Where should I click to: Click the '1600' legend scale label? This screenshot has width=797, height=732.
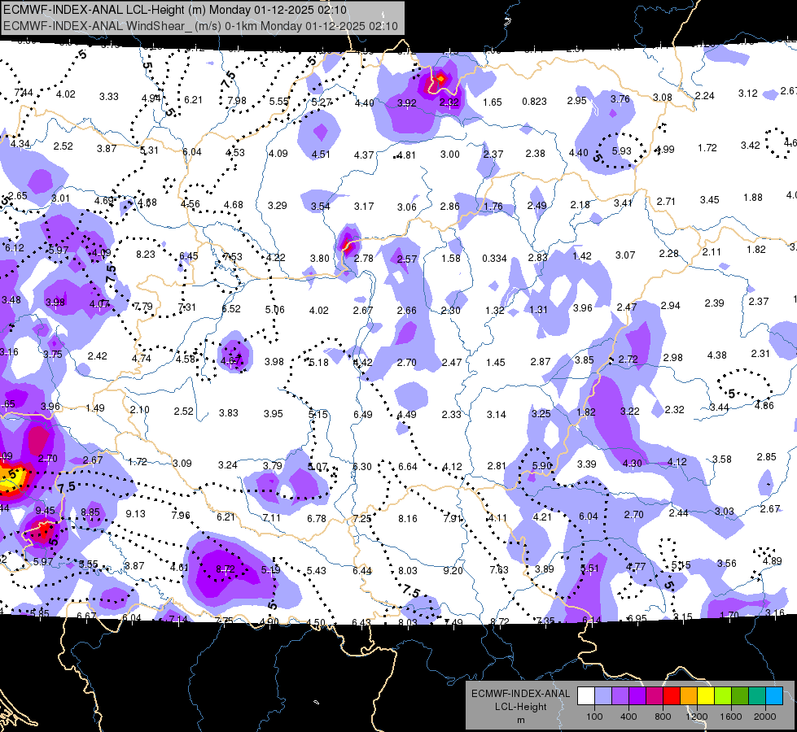731,717
